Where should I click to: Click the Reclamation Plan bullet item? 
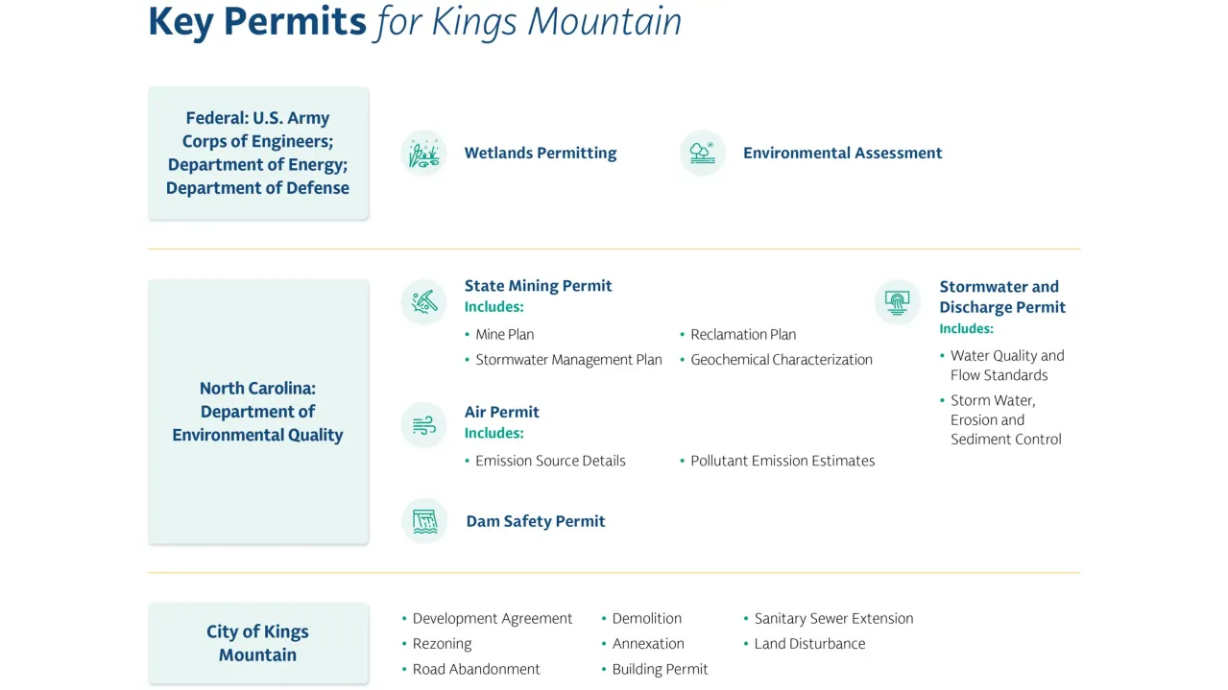[743, 334]
